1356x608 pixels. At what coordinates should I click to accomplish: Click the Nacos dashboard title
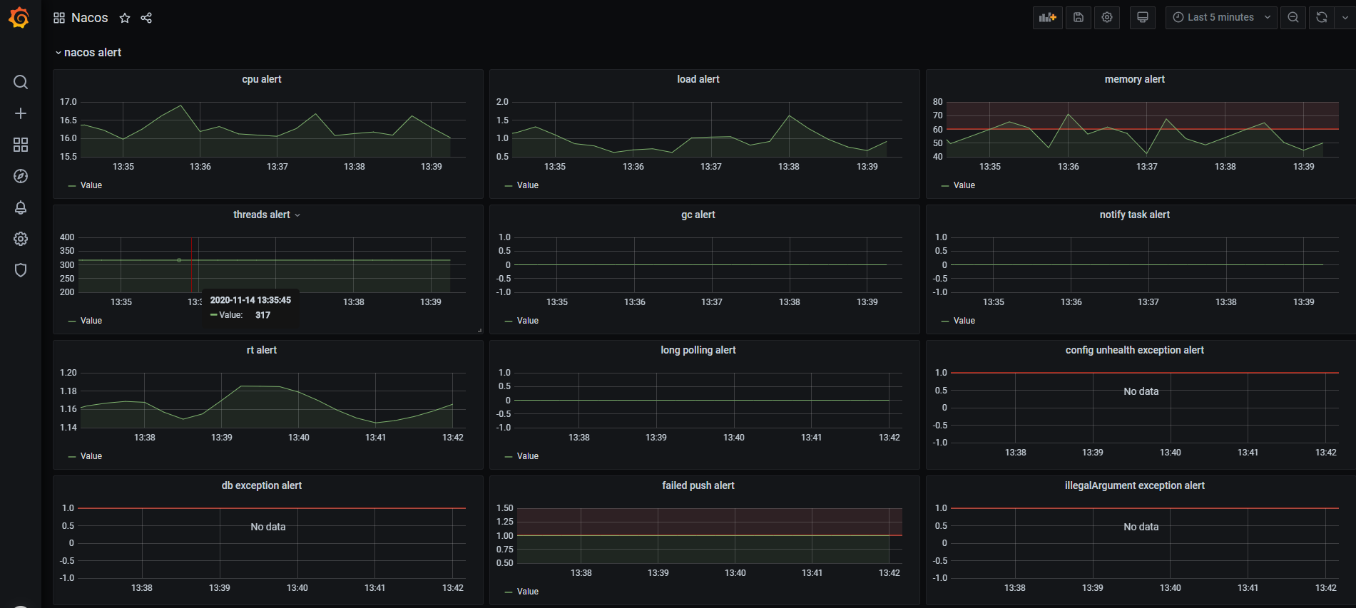click(x=90, y=18)
